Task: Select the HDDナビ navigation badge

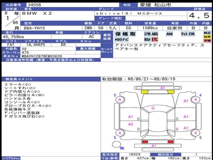Action: (x=122, y=39)
